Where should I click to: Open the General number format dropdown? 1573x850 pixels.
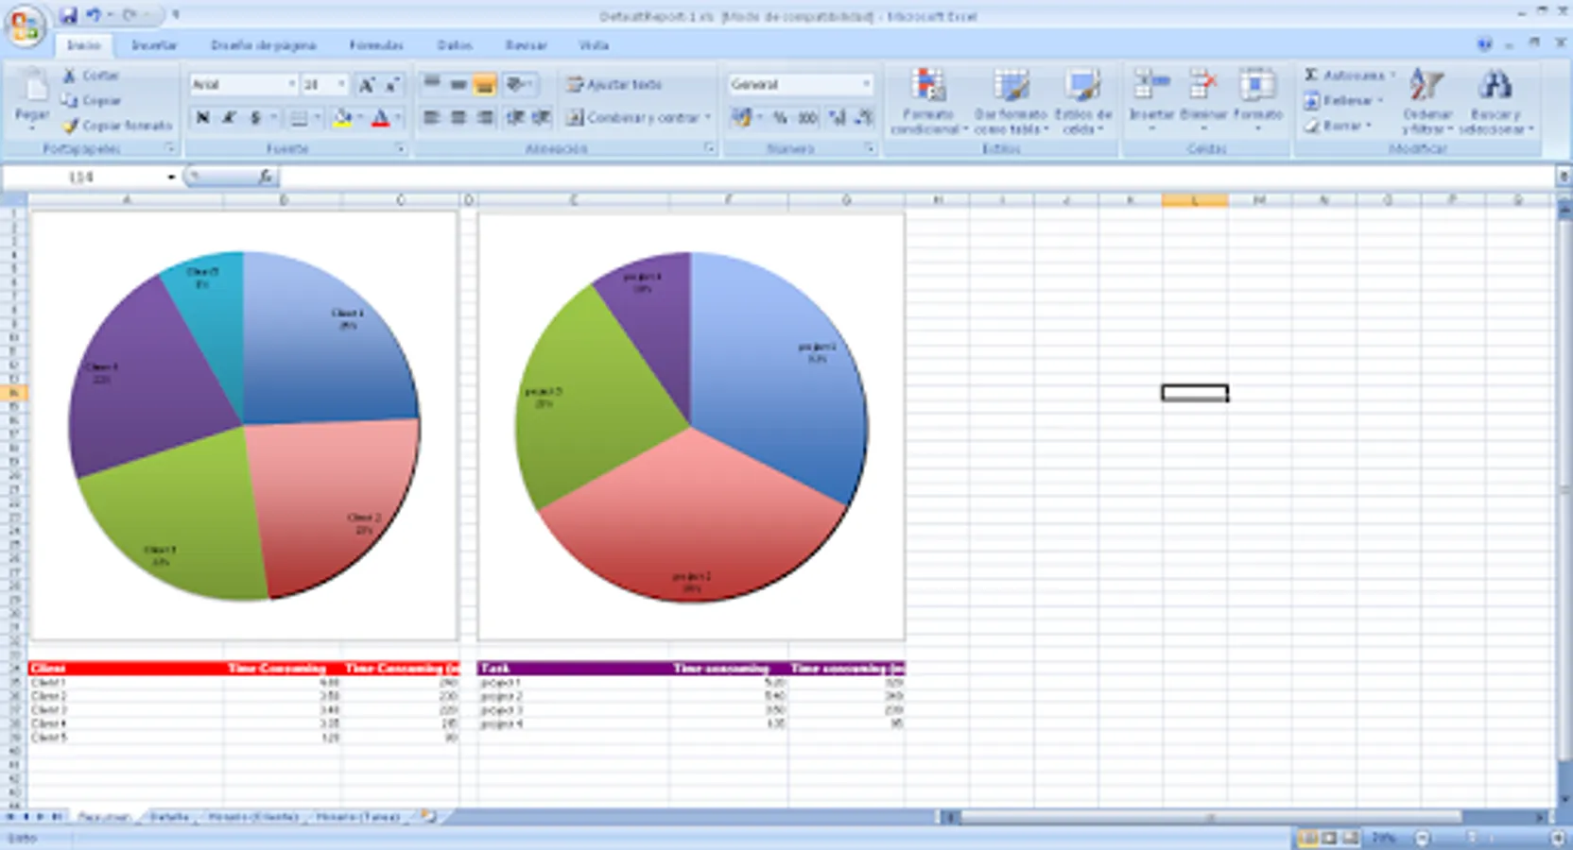866,85
